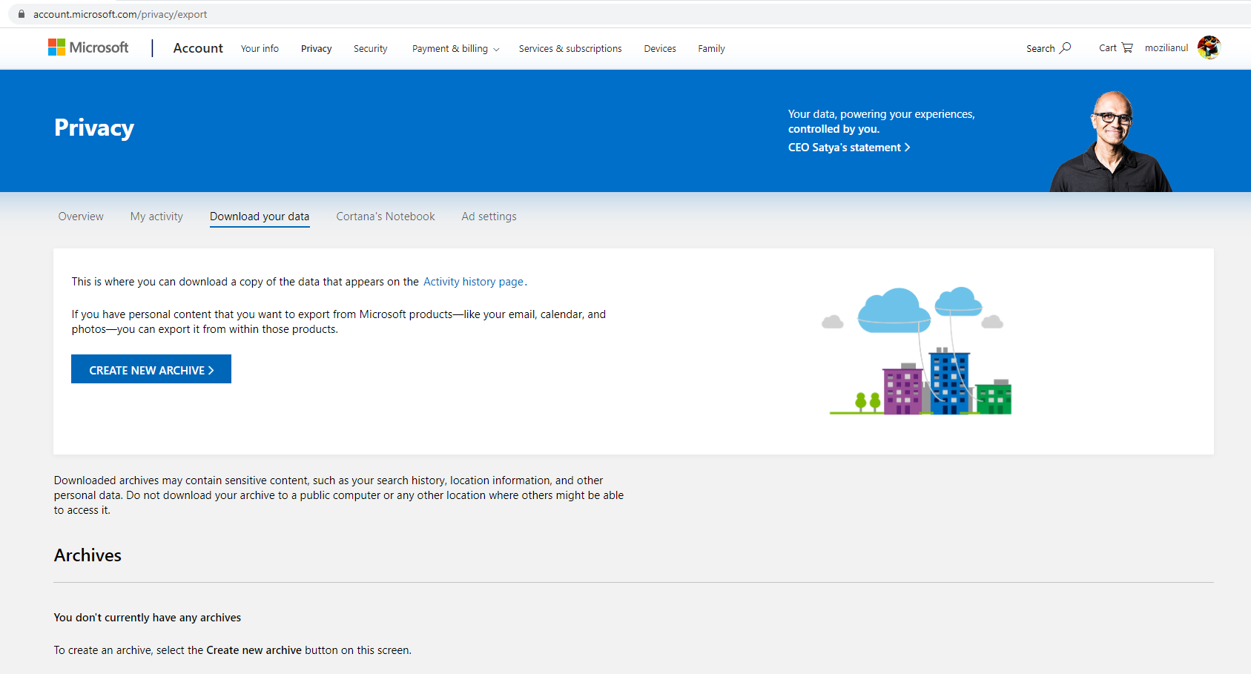Open the Overview tab
This screenshot has width=1251, height=674.
tap(80, 216)
